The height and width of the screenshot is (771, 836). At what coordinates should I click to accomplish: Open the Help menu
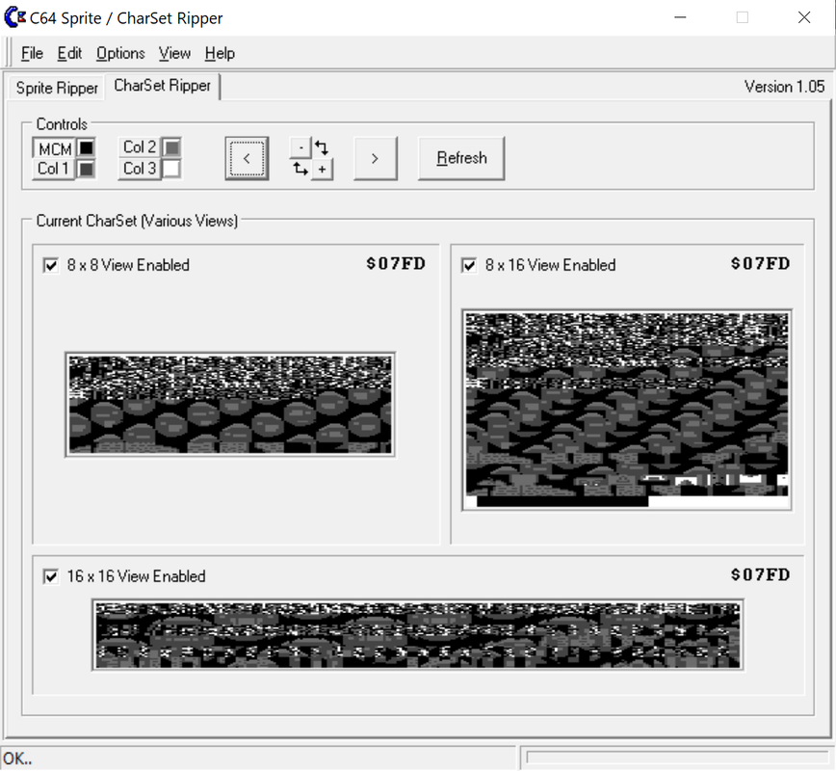pyautogui.click(x=220, y=53)
